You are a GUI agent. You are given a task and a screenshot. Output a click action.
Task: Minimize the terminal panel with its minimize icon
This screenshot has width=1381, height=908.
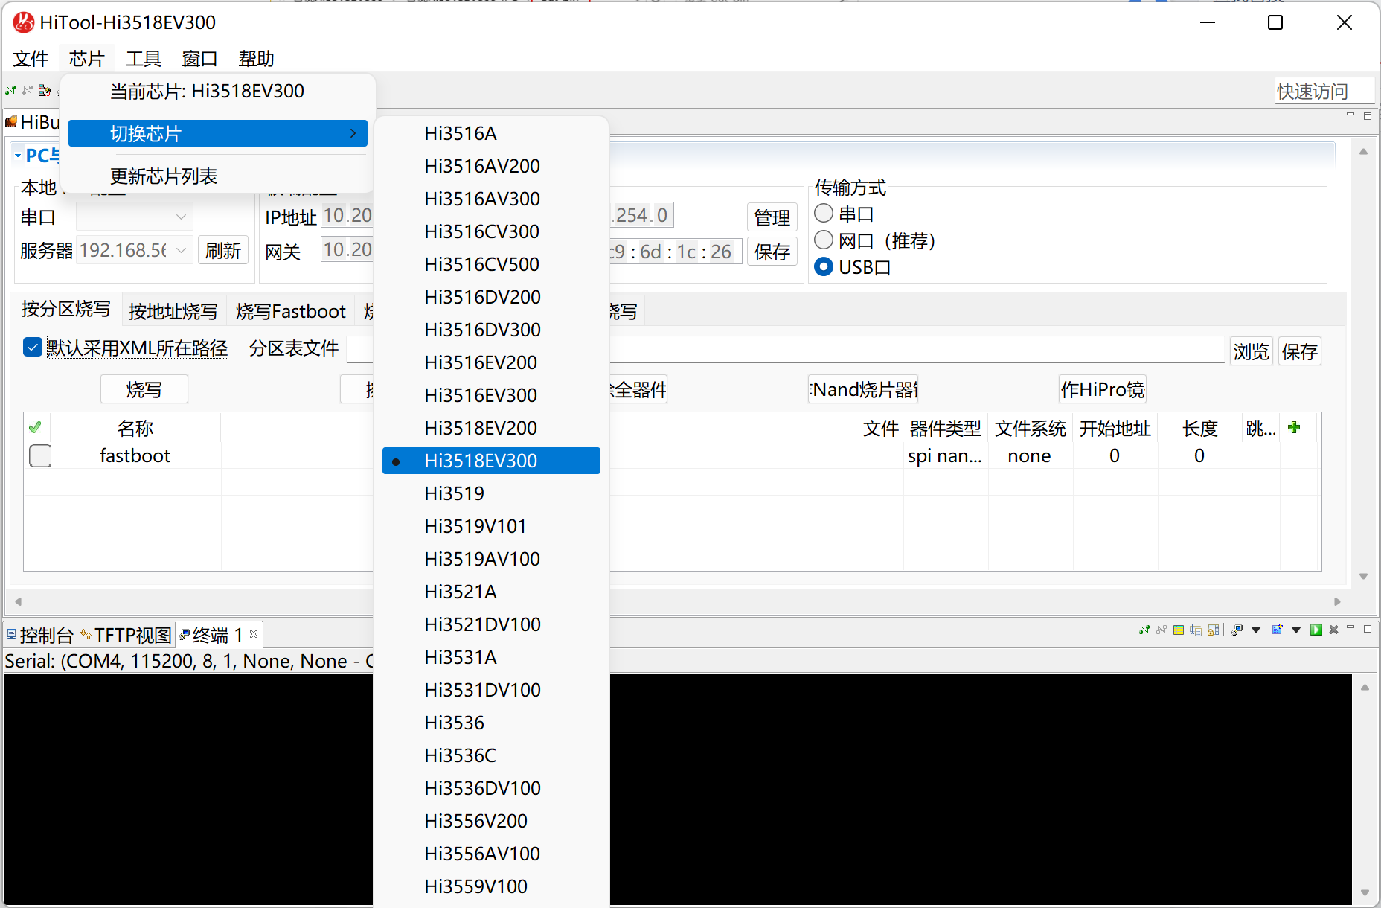1350,628
